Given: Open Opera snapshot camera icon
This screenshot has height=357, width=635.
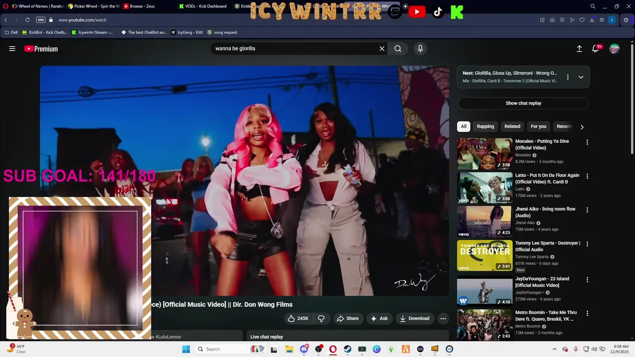Looking at the screenshot, I should [x=552, y=20].
